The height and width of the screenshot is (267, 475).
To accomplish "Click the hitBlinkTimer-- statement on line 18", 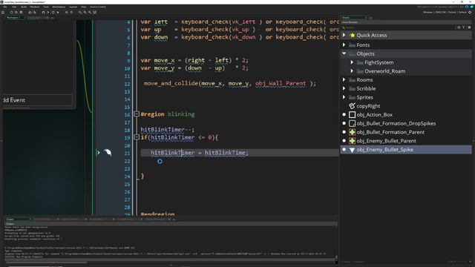I will 168,130.
